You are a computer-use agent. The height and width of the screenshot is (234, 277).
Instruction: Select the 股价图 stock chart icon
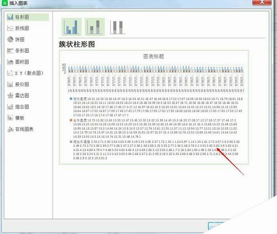point(10,84)
